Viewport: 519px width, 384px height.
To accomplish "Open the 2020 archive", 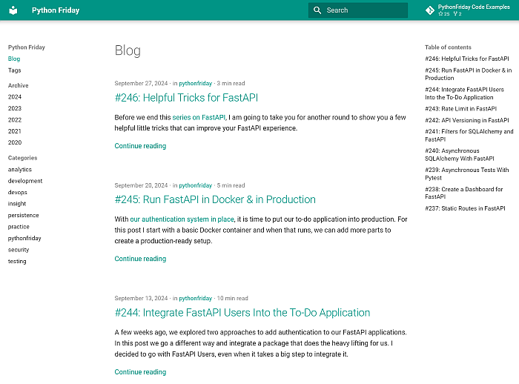I will coord(15,142).
